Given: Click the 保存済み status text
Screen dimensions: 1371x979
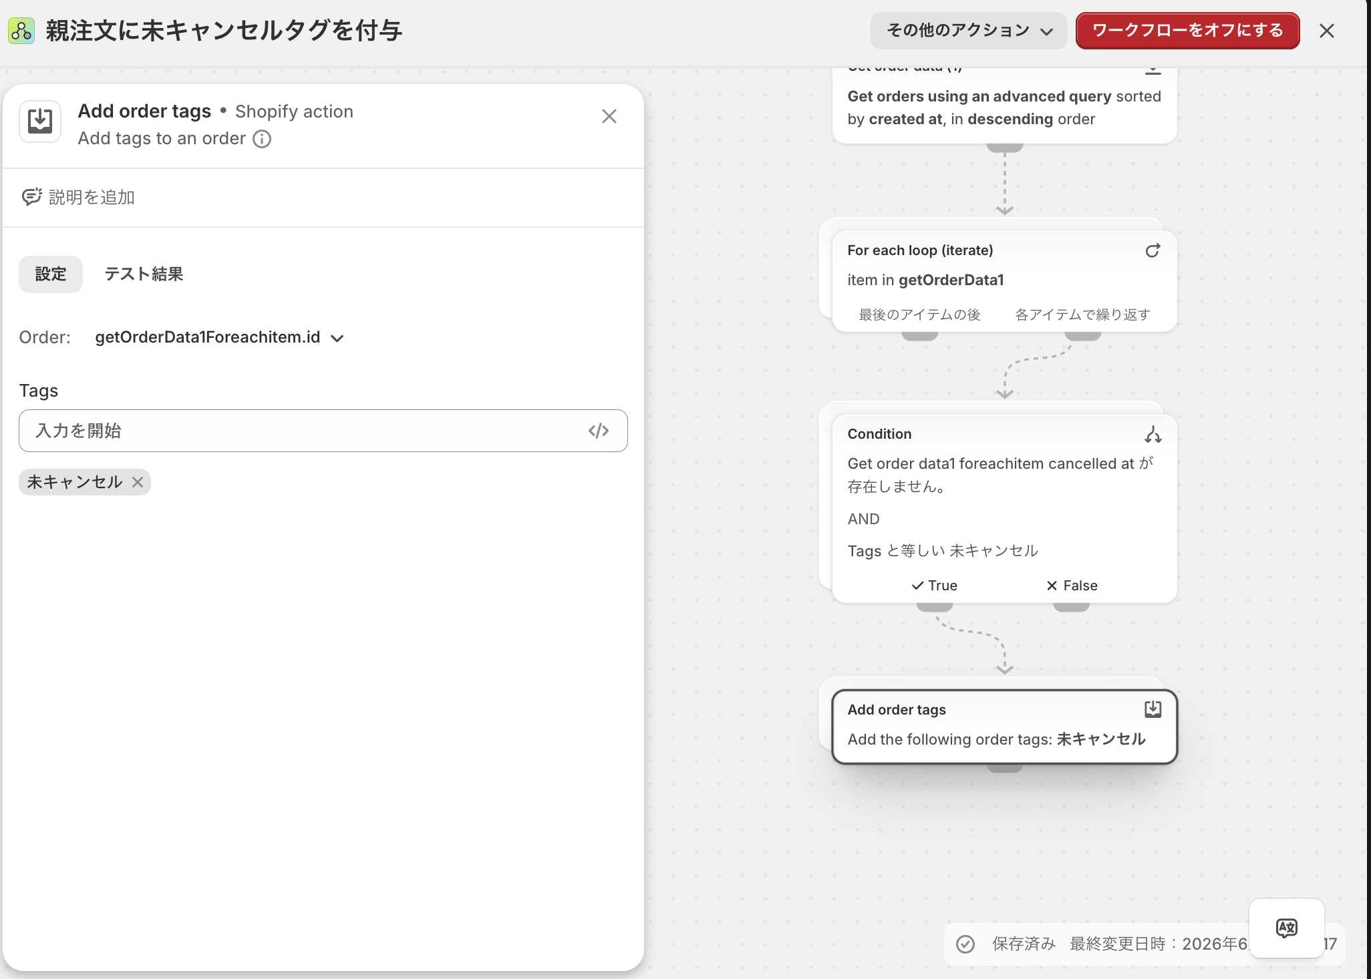Looking at the screenshot, I should click(x=1024, y=944).
